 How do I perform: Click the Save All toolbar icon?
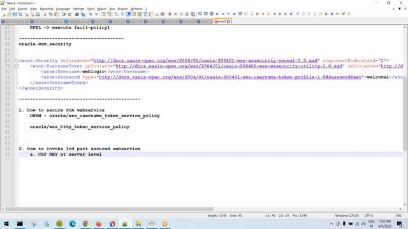pos(20,14)
